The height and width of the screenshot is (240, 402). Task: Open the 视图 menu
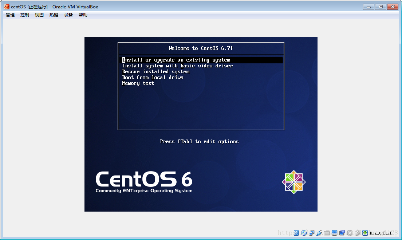pos(39,15)
